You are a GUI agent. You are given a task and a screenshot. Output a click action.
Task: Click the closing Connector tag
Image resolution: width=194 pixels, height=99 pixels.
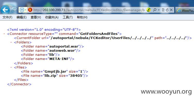(x=19, y=84)
